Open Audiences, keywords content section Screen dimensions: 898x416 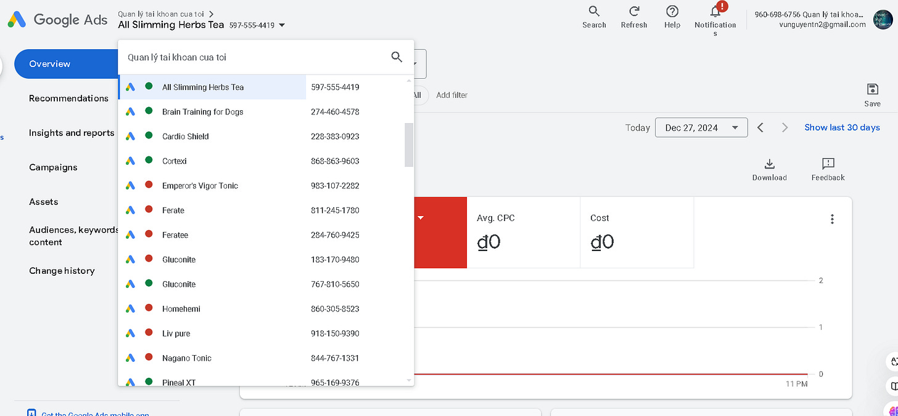click(x=73, y=236)
